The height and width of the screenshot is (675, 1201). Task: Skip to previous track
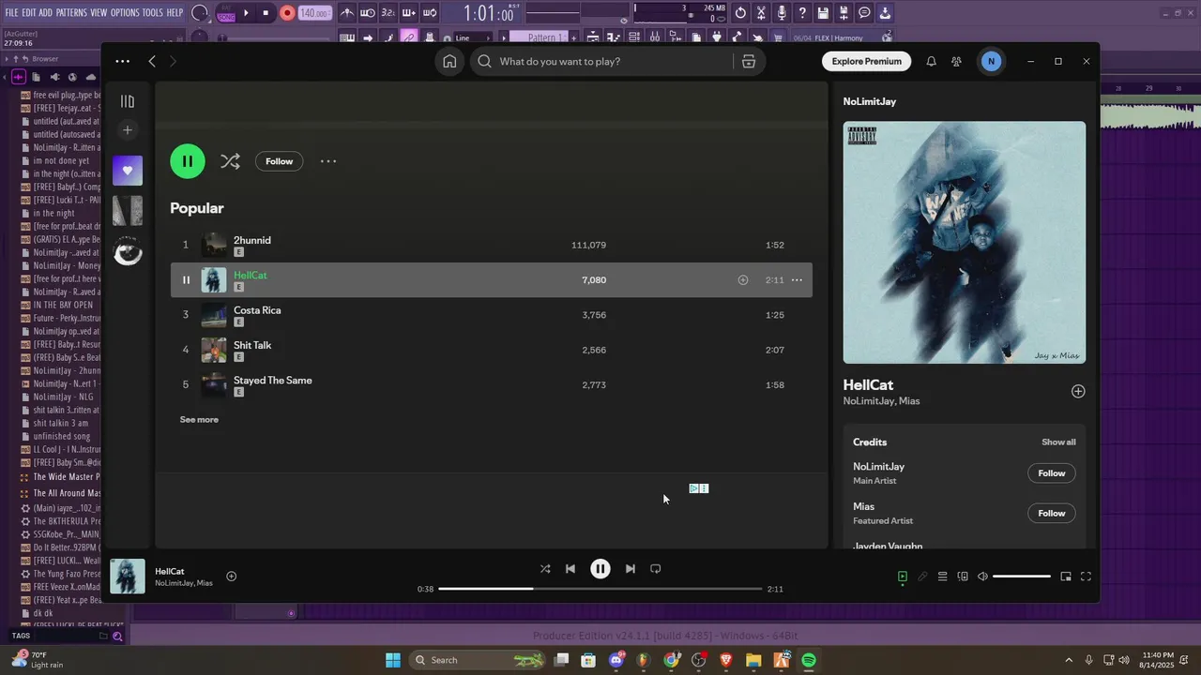570,568
